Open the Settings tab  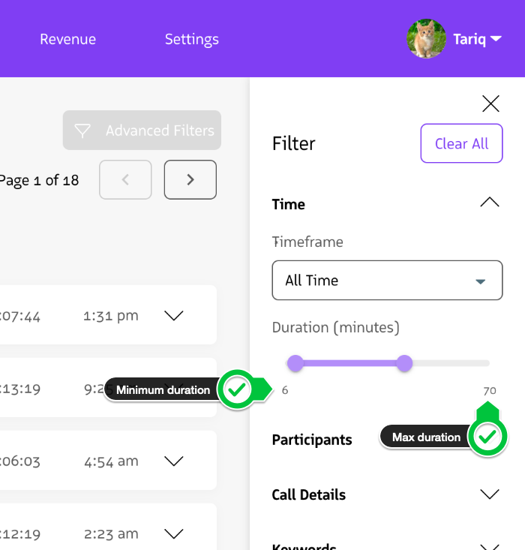[192, 40]
